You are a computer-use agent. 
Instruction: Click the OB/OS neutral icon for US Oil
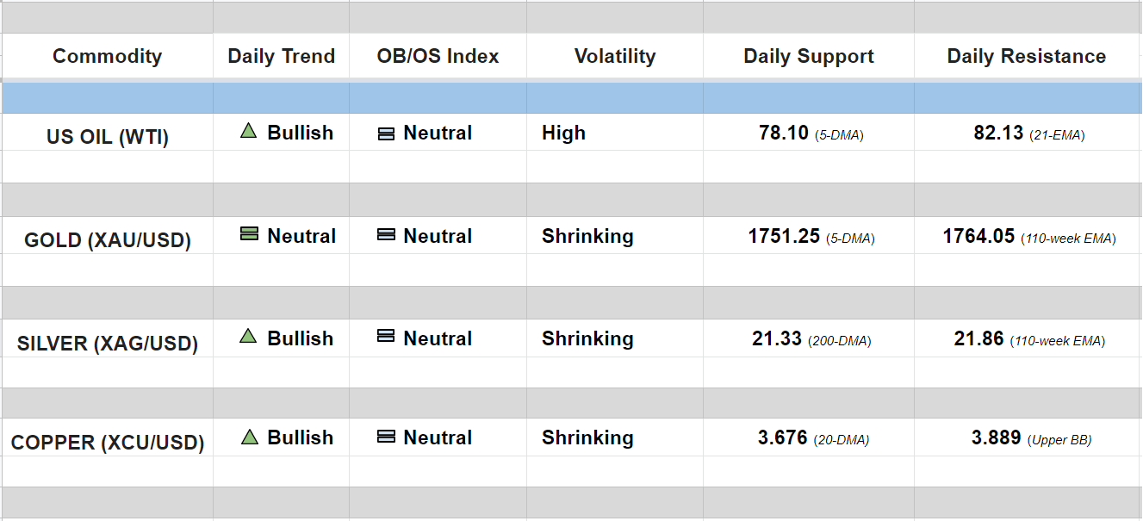[x=387, y=133]
